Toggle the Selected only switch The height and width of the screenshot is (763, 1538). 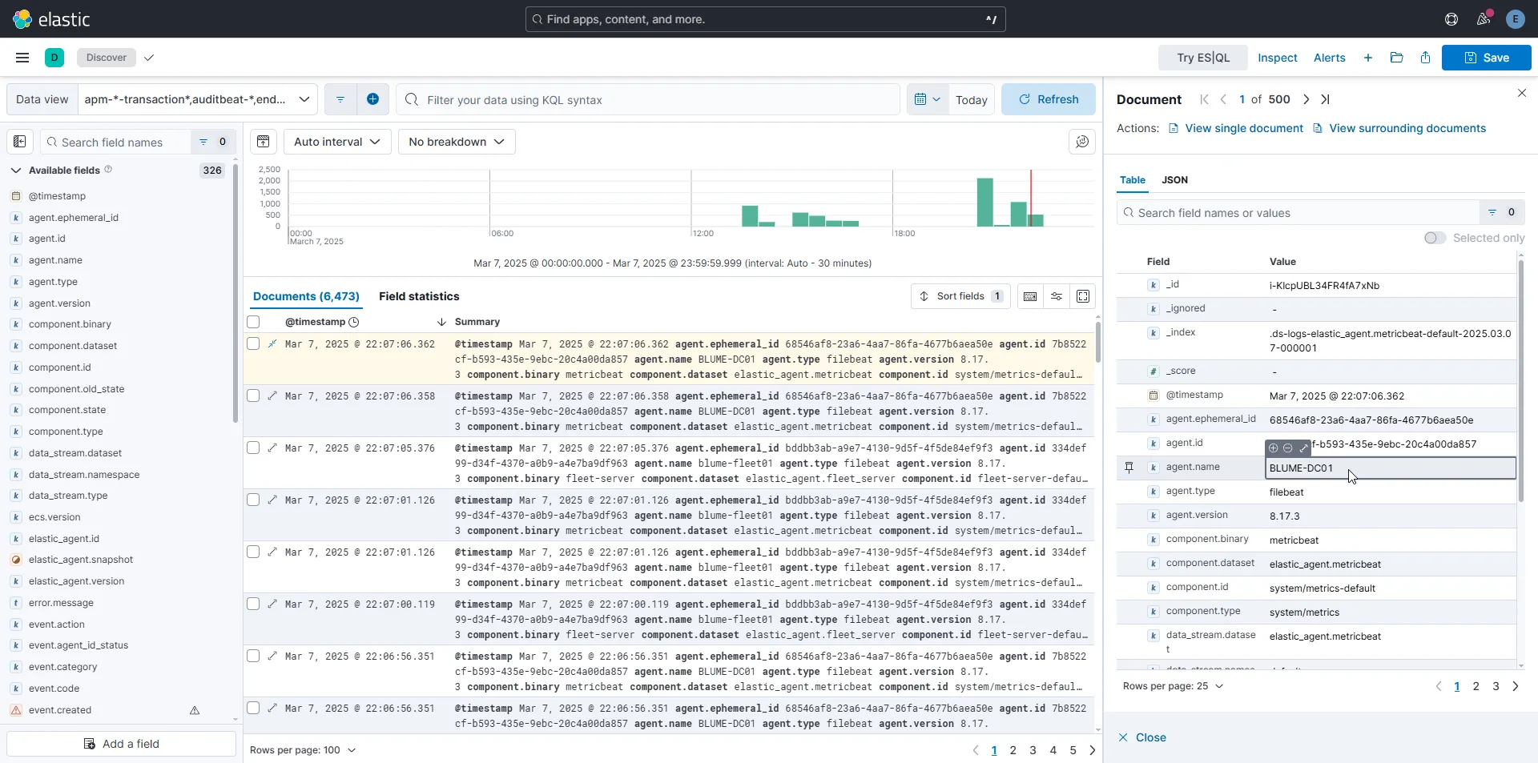pyautogui.click(x=1435, y=238)
